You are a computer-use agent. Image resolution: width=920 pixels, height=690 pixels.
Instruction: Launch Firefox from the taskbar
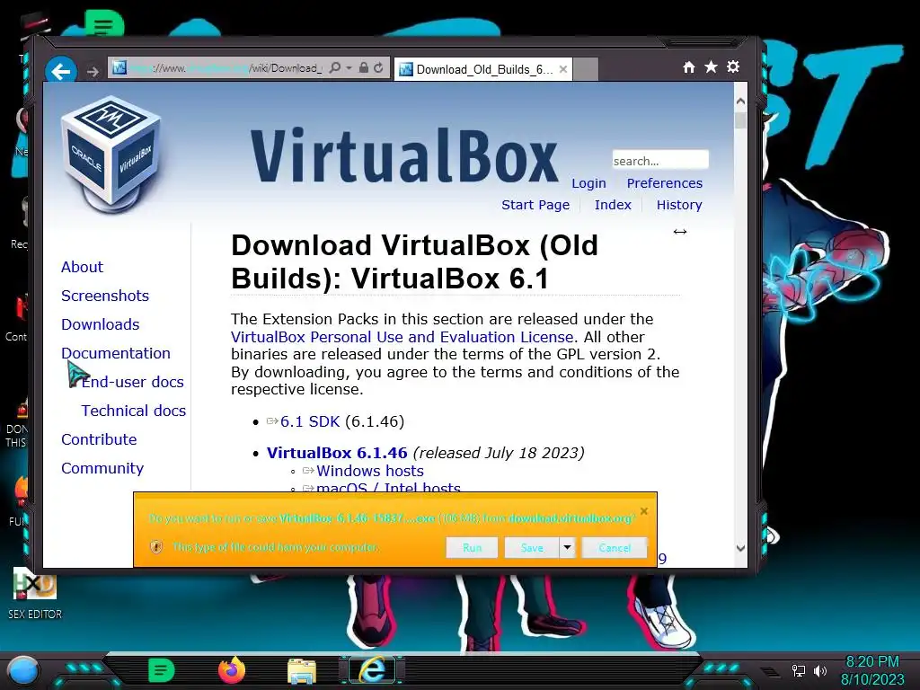click(231, 670)
